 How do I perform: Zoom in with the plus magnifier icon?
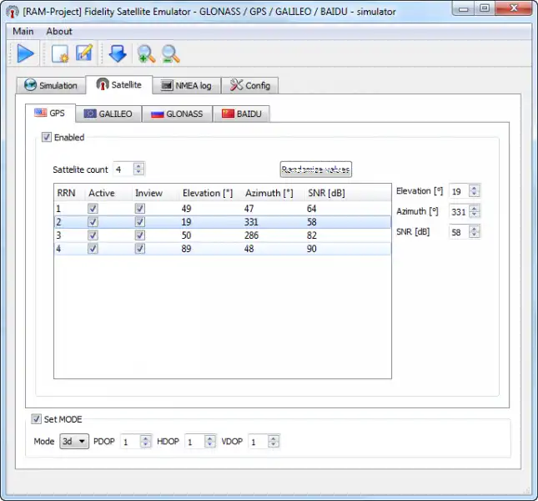point(146,54)
